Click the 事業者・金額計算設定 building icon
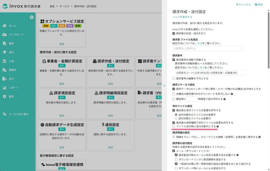This screenshot has width=270, height=171. tap(44, 61)
